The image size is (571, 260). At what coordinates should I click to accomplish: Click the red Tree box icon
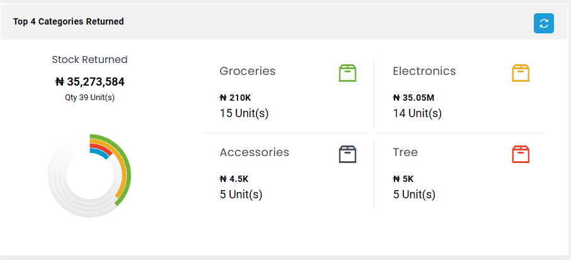[521, 154]
